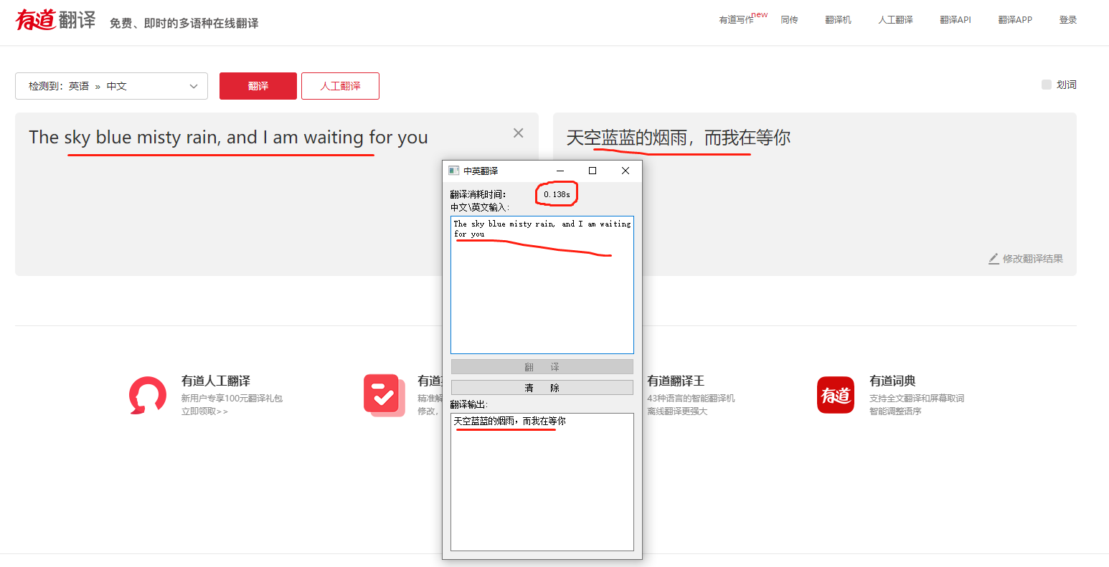
Task: Click the 有道词典 heading
Action: [x=892, y=381]
